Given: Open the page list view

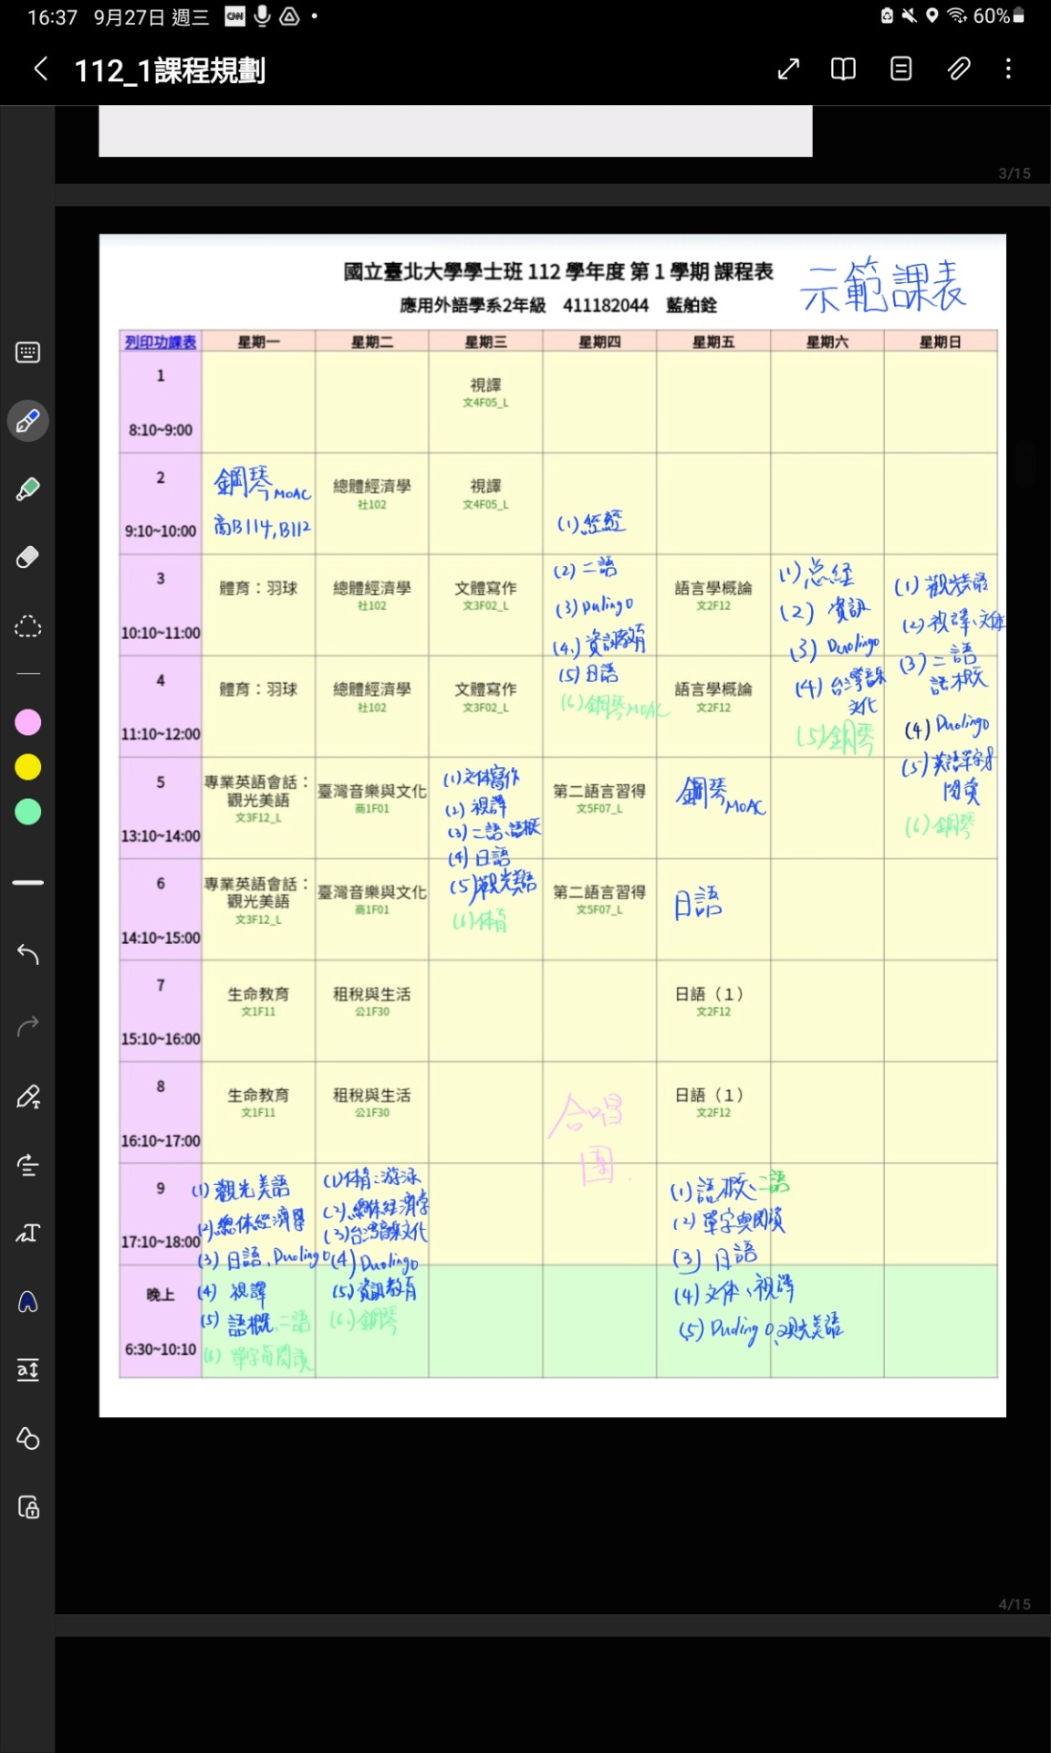Looking at the screenshot, I should click(x=900, y=69).
